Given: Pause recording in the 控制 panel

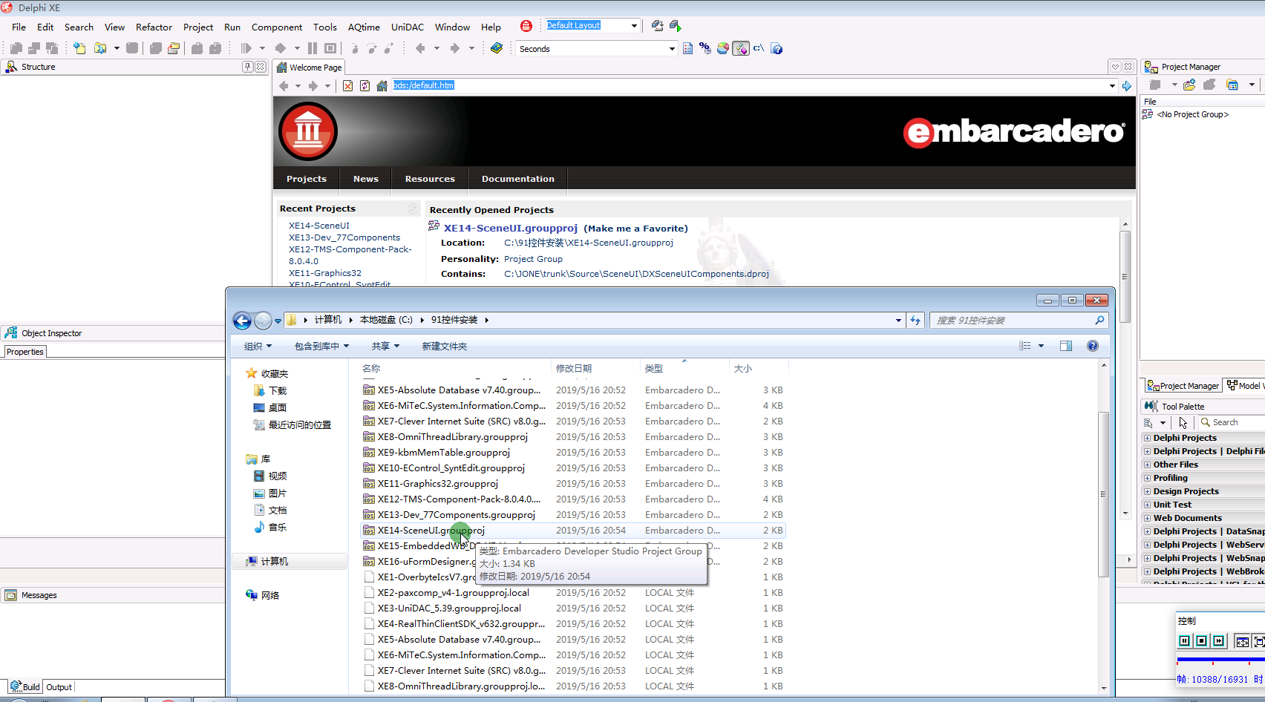Looking at the screenshot, I should 1184,641.
